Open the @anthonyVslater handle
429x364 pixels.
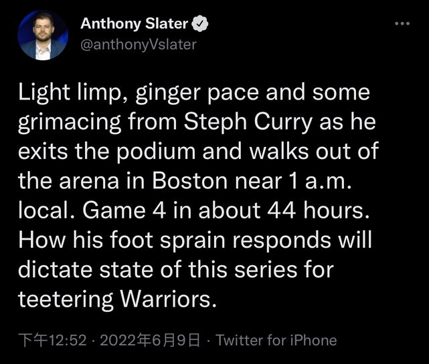(x=139, y=45)
